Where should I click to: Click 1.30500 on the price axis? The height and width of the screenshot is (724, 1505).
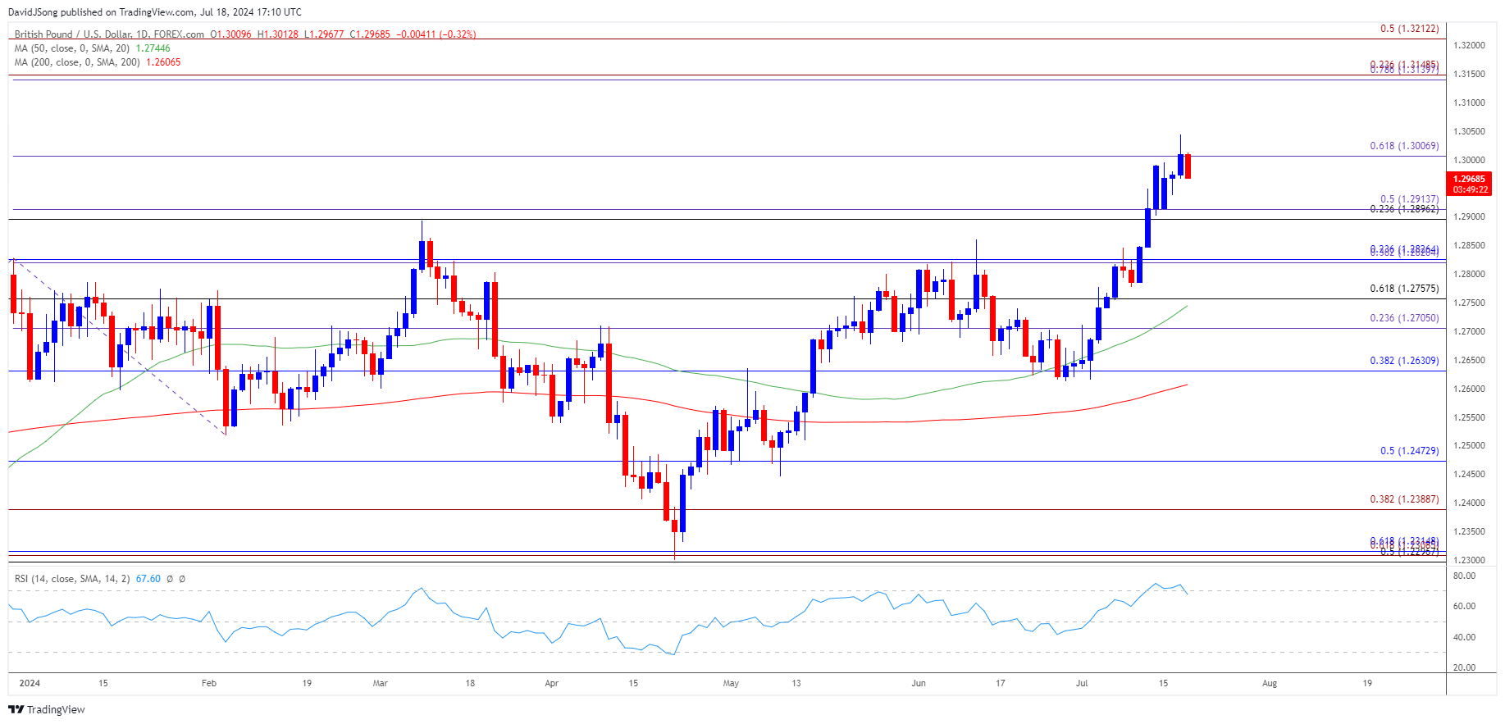click(1469, 132)
